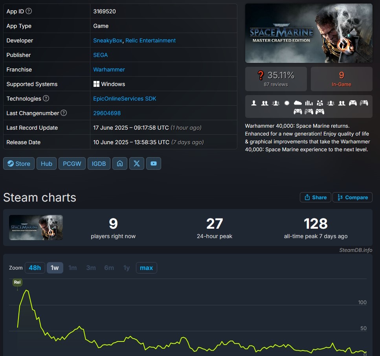The height and width of the screenshot is (356, 380).
Task: Set chart zoom to max
Action: 146,268
